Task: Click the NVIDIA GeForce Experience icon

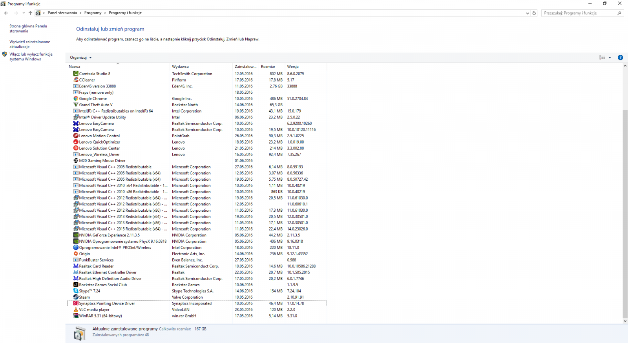Action: [76, 235]
